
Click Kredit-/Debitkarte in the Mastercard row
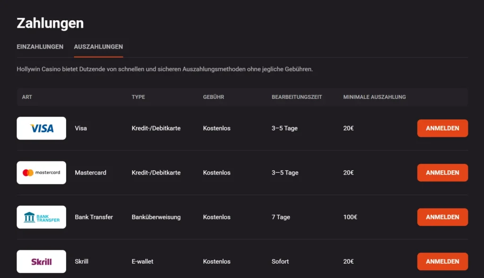(x=156, y=173)
